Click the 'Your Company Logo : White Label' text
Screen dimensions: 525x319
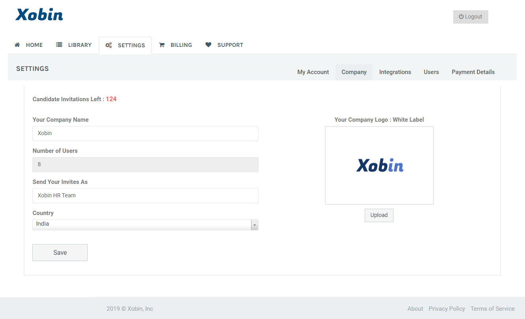[x=379, y=120]
